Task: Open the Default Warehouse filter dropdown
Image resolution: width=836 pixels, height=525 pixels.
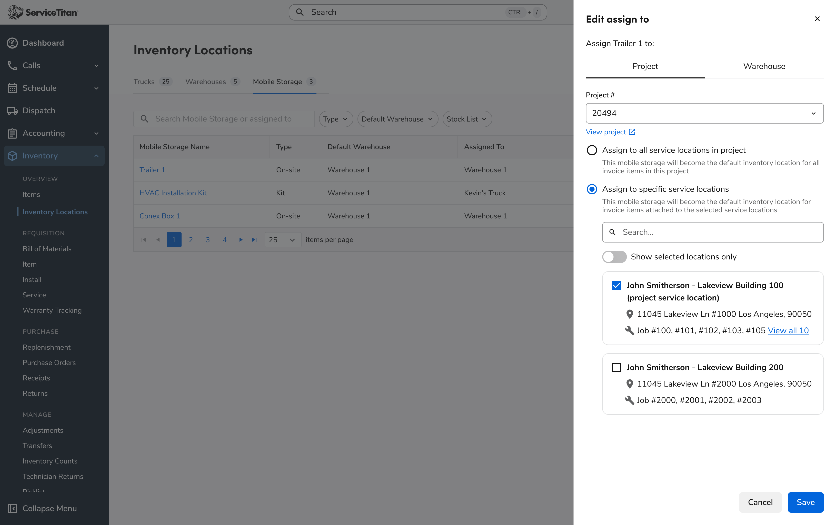Action: point(397,119)
